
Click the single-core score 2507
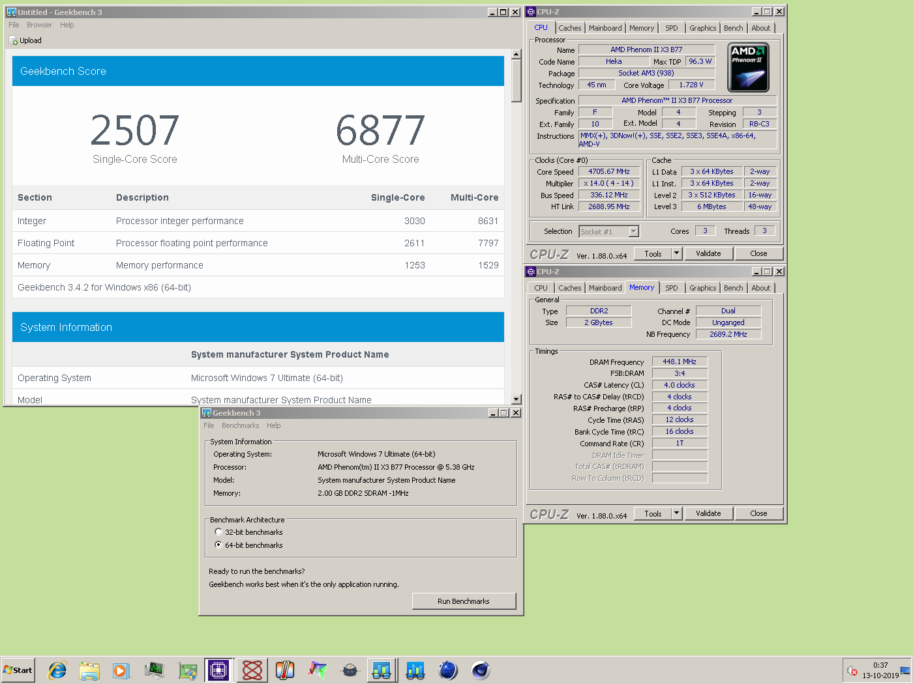[x=135, y=130]
